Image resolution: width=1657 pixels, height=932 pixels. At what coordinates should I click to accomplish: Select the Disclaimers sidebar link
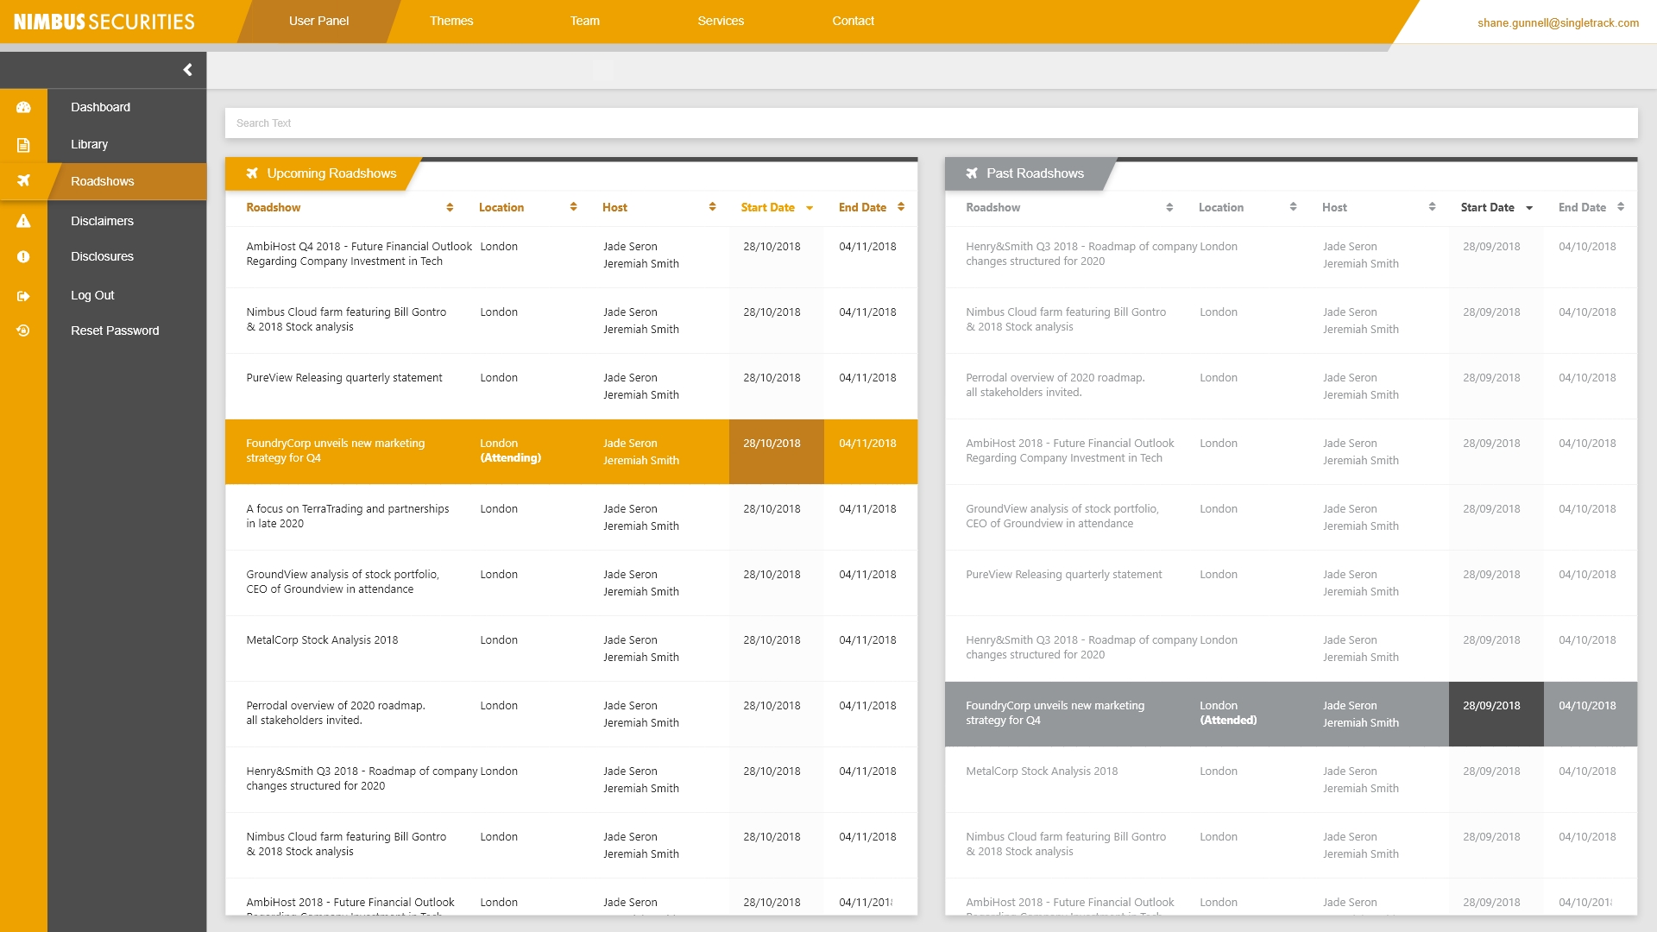(102, 221)
